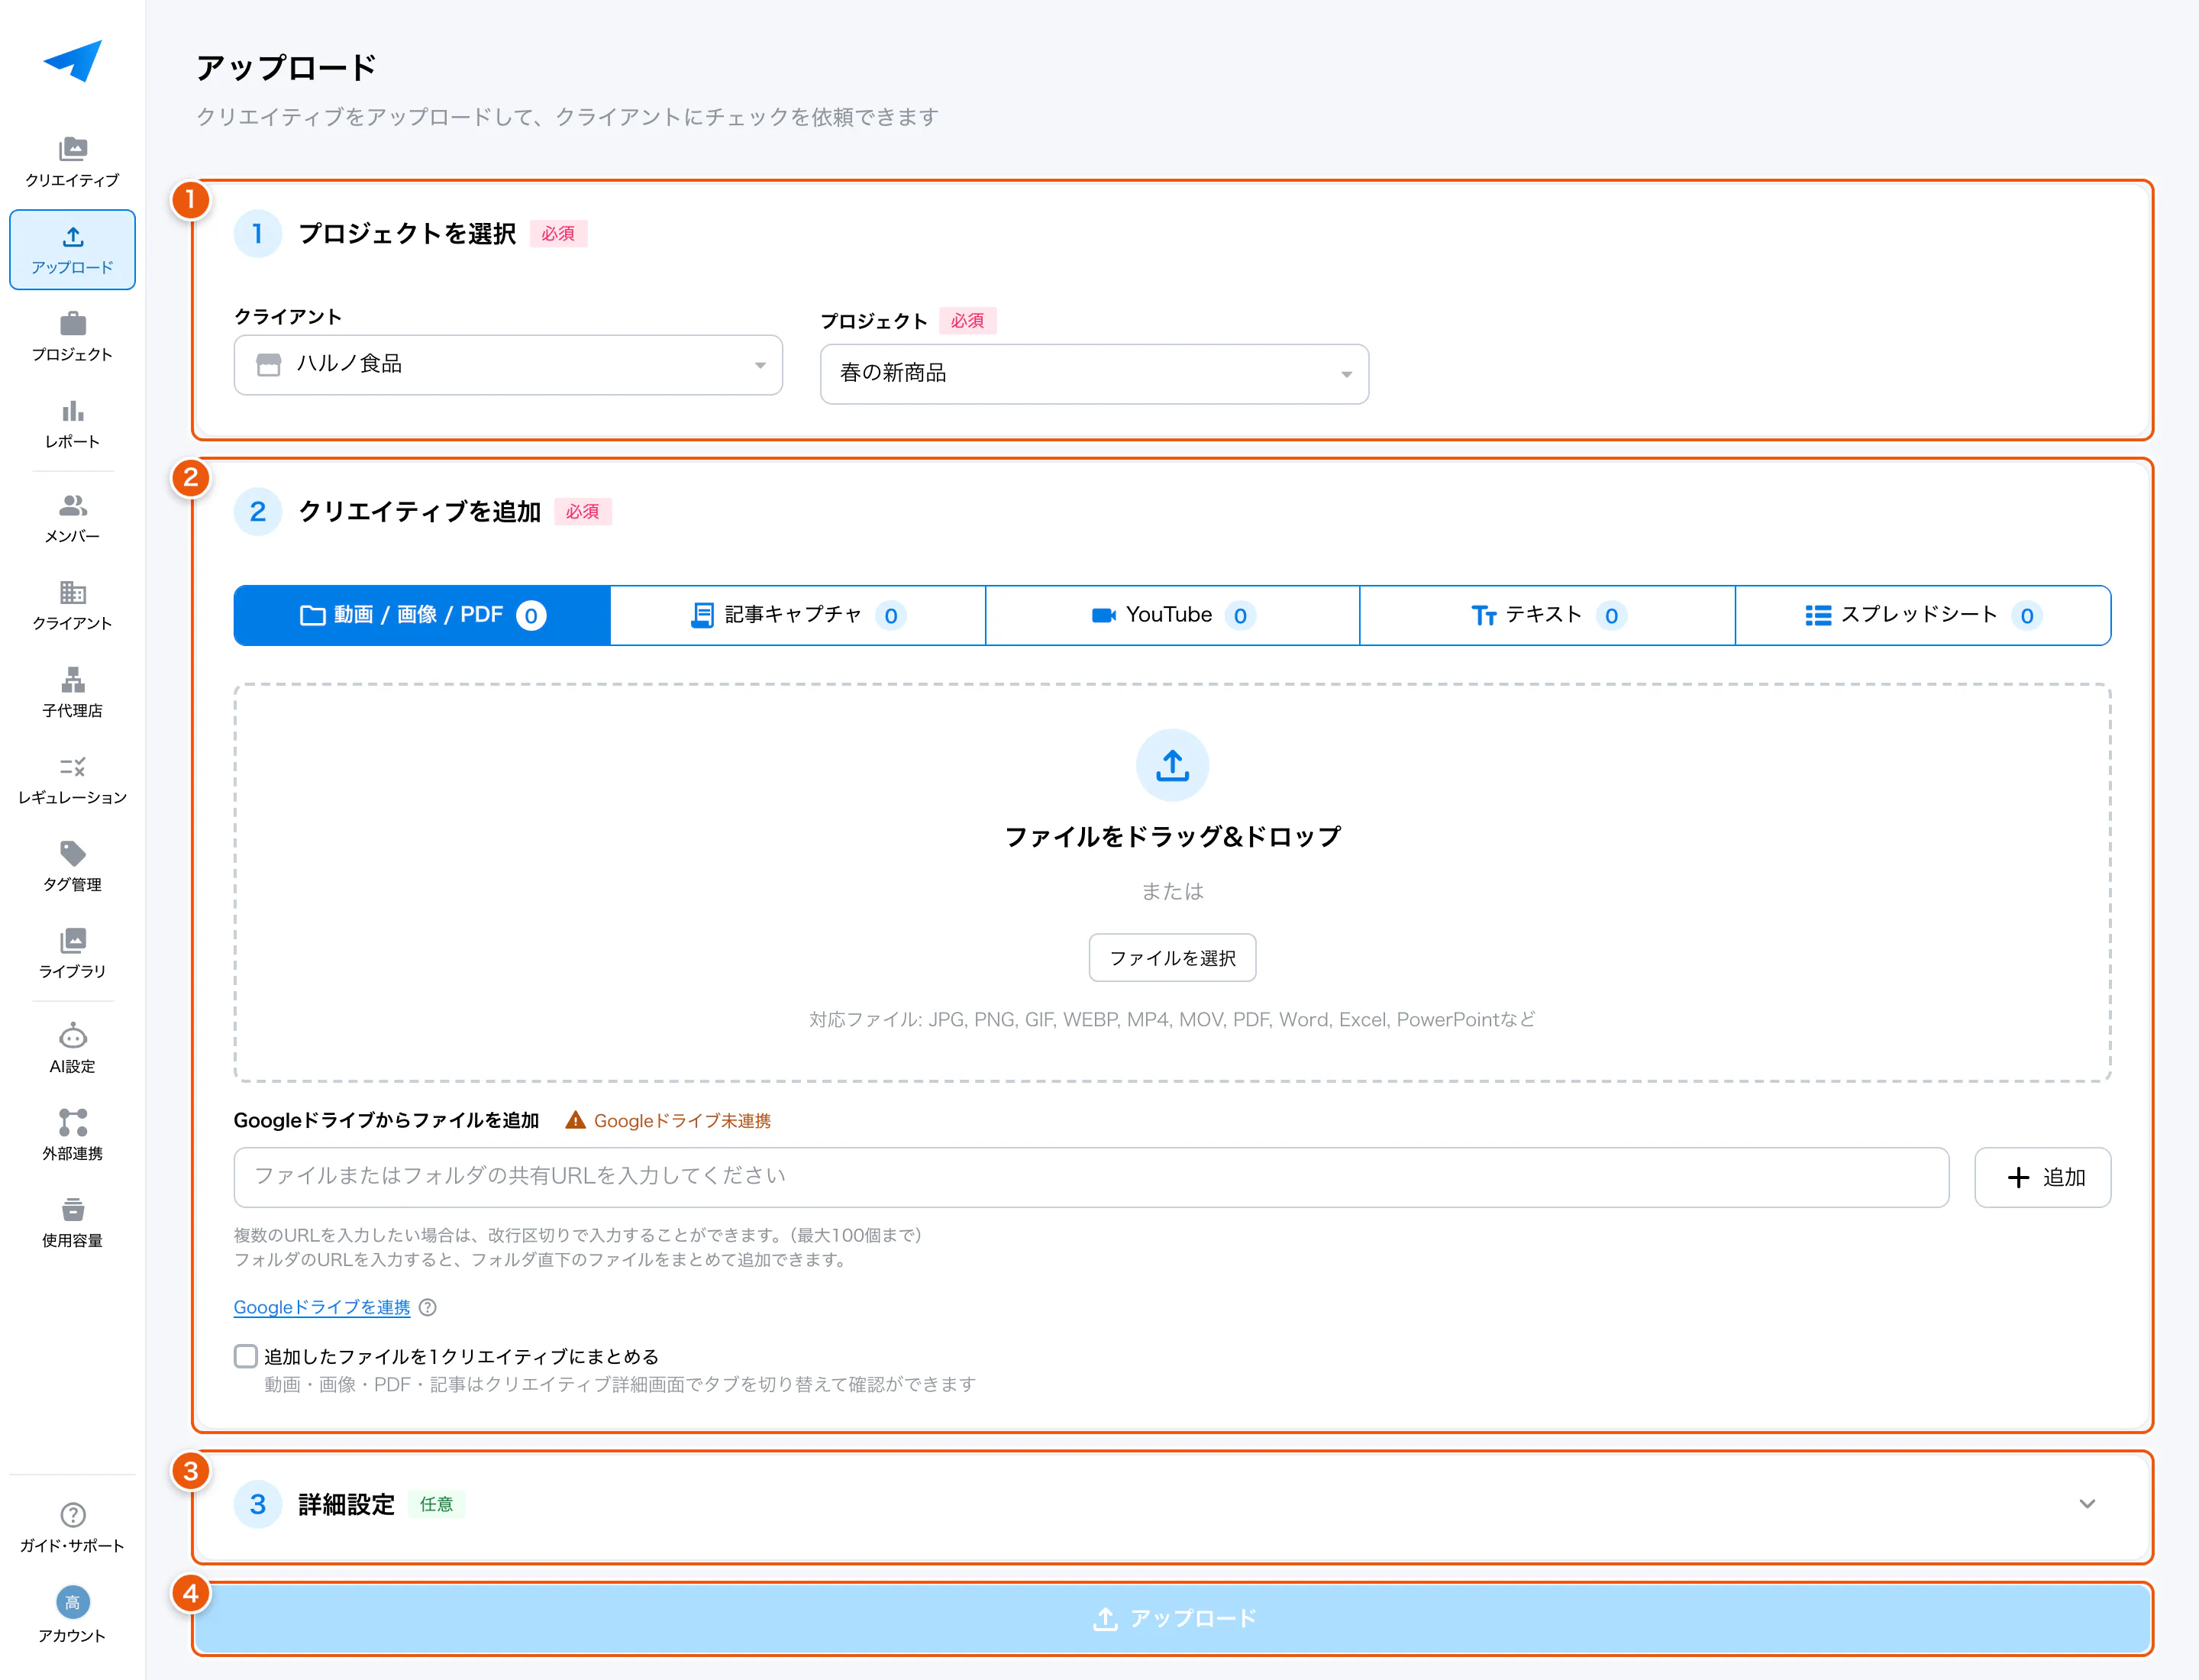Click the 追加 button

pyautogui.click(x=2042, y=1177)
